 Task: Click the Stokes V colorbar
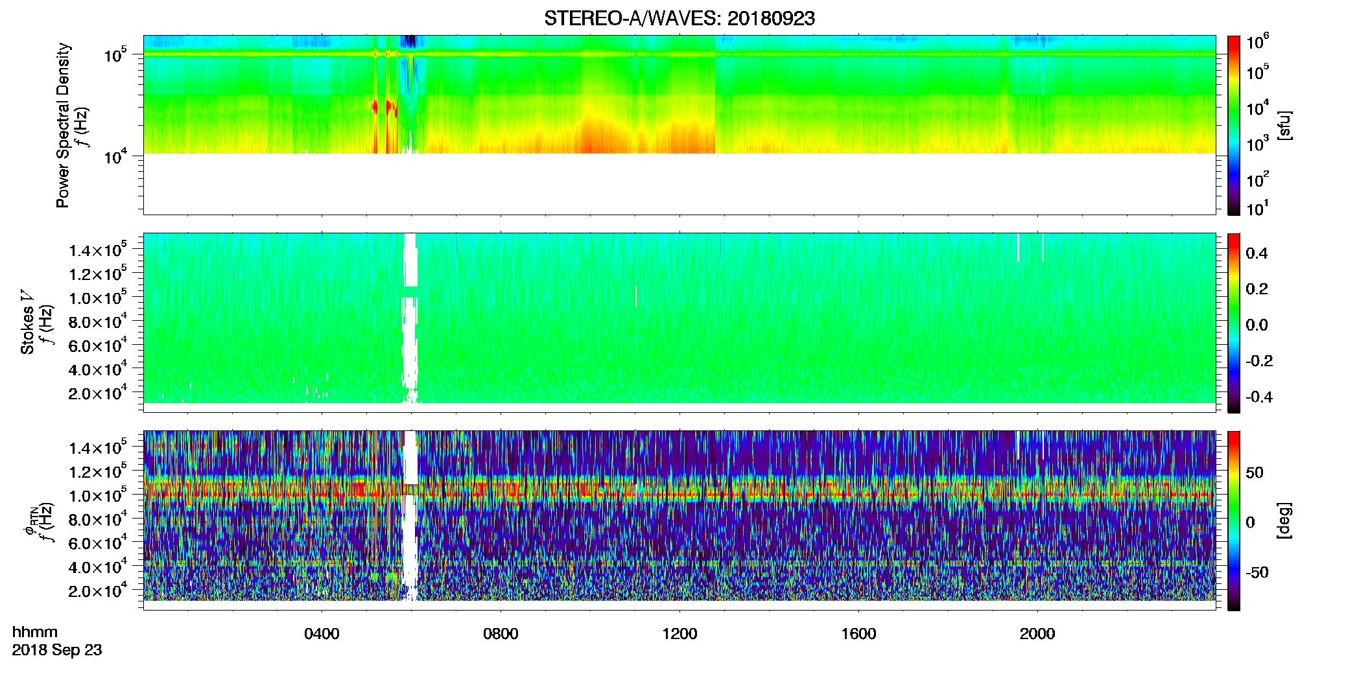pyautogui.click(x=1234, y=323)
